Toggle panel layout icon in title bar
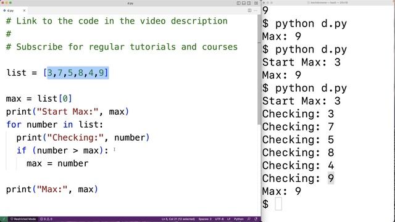This screenshot has width=395, height=222. (244, 3)
